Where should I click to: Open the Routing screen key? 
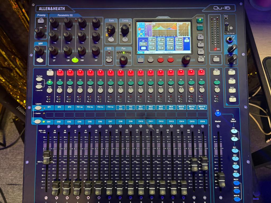pyautogui.click(x=200, y=28)
